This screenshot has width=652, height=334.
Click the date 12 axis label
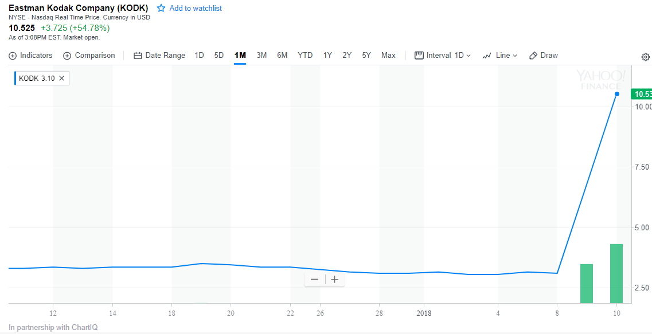click(x=53, y=313)
